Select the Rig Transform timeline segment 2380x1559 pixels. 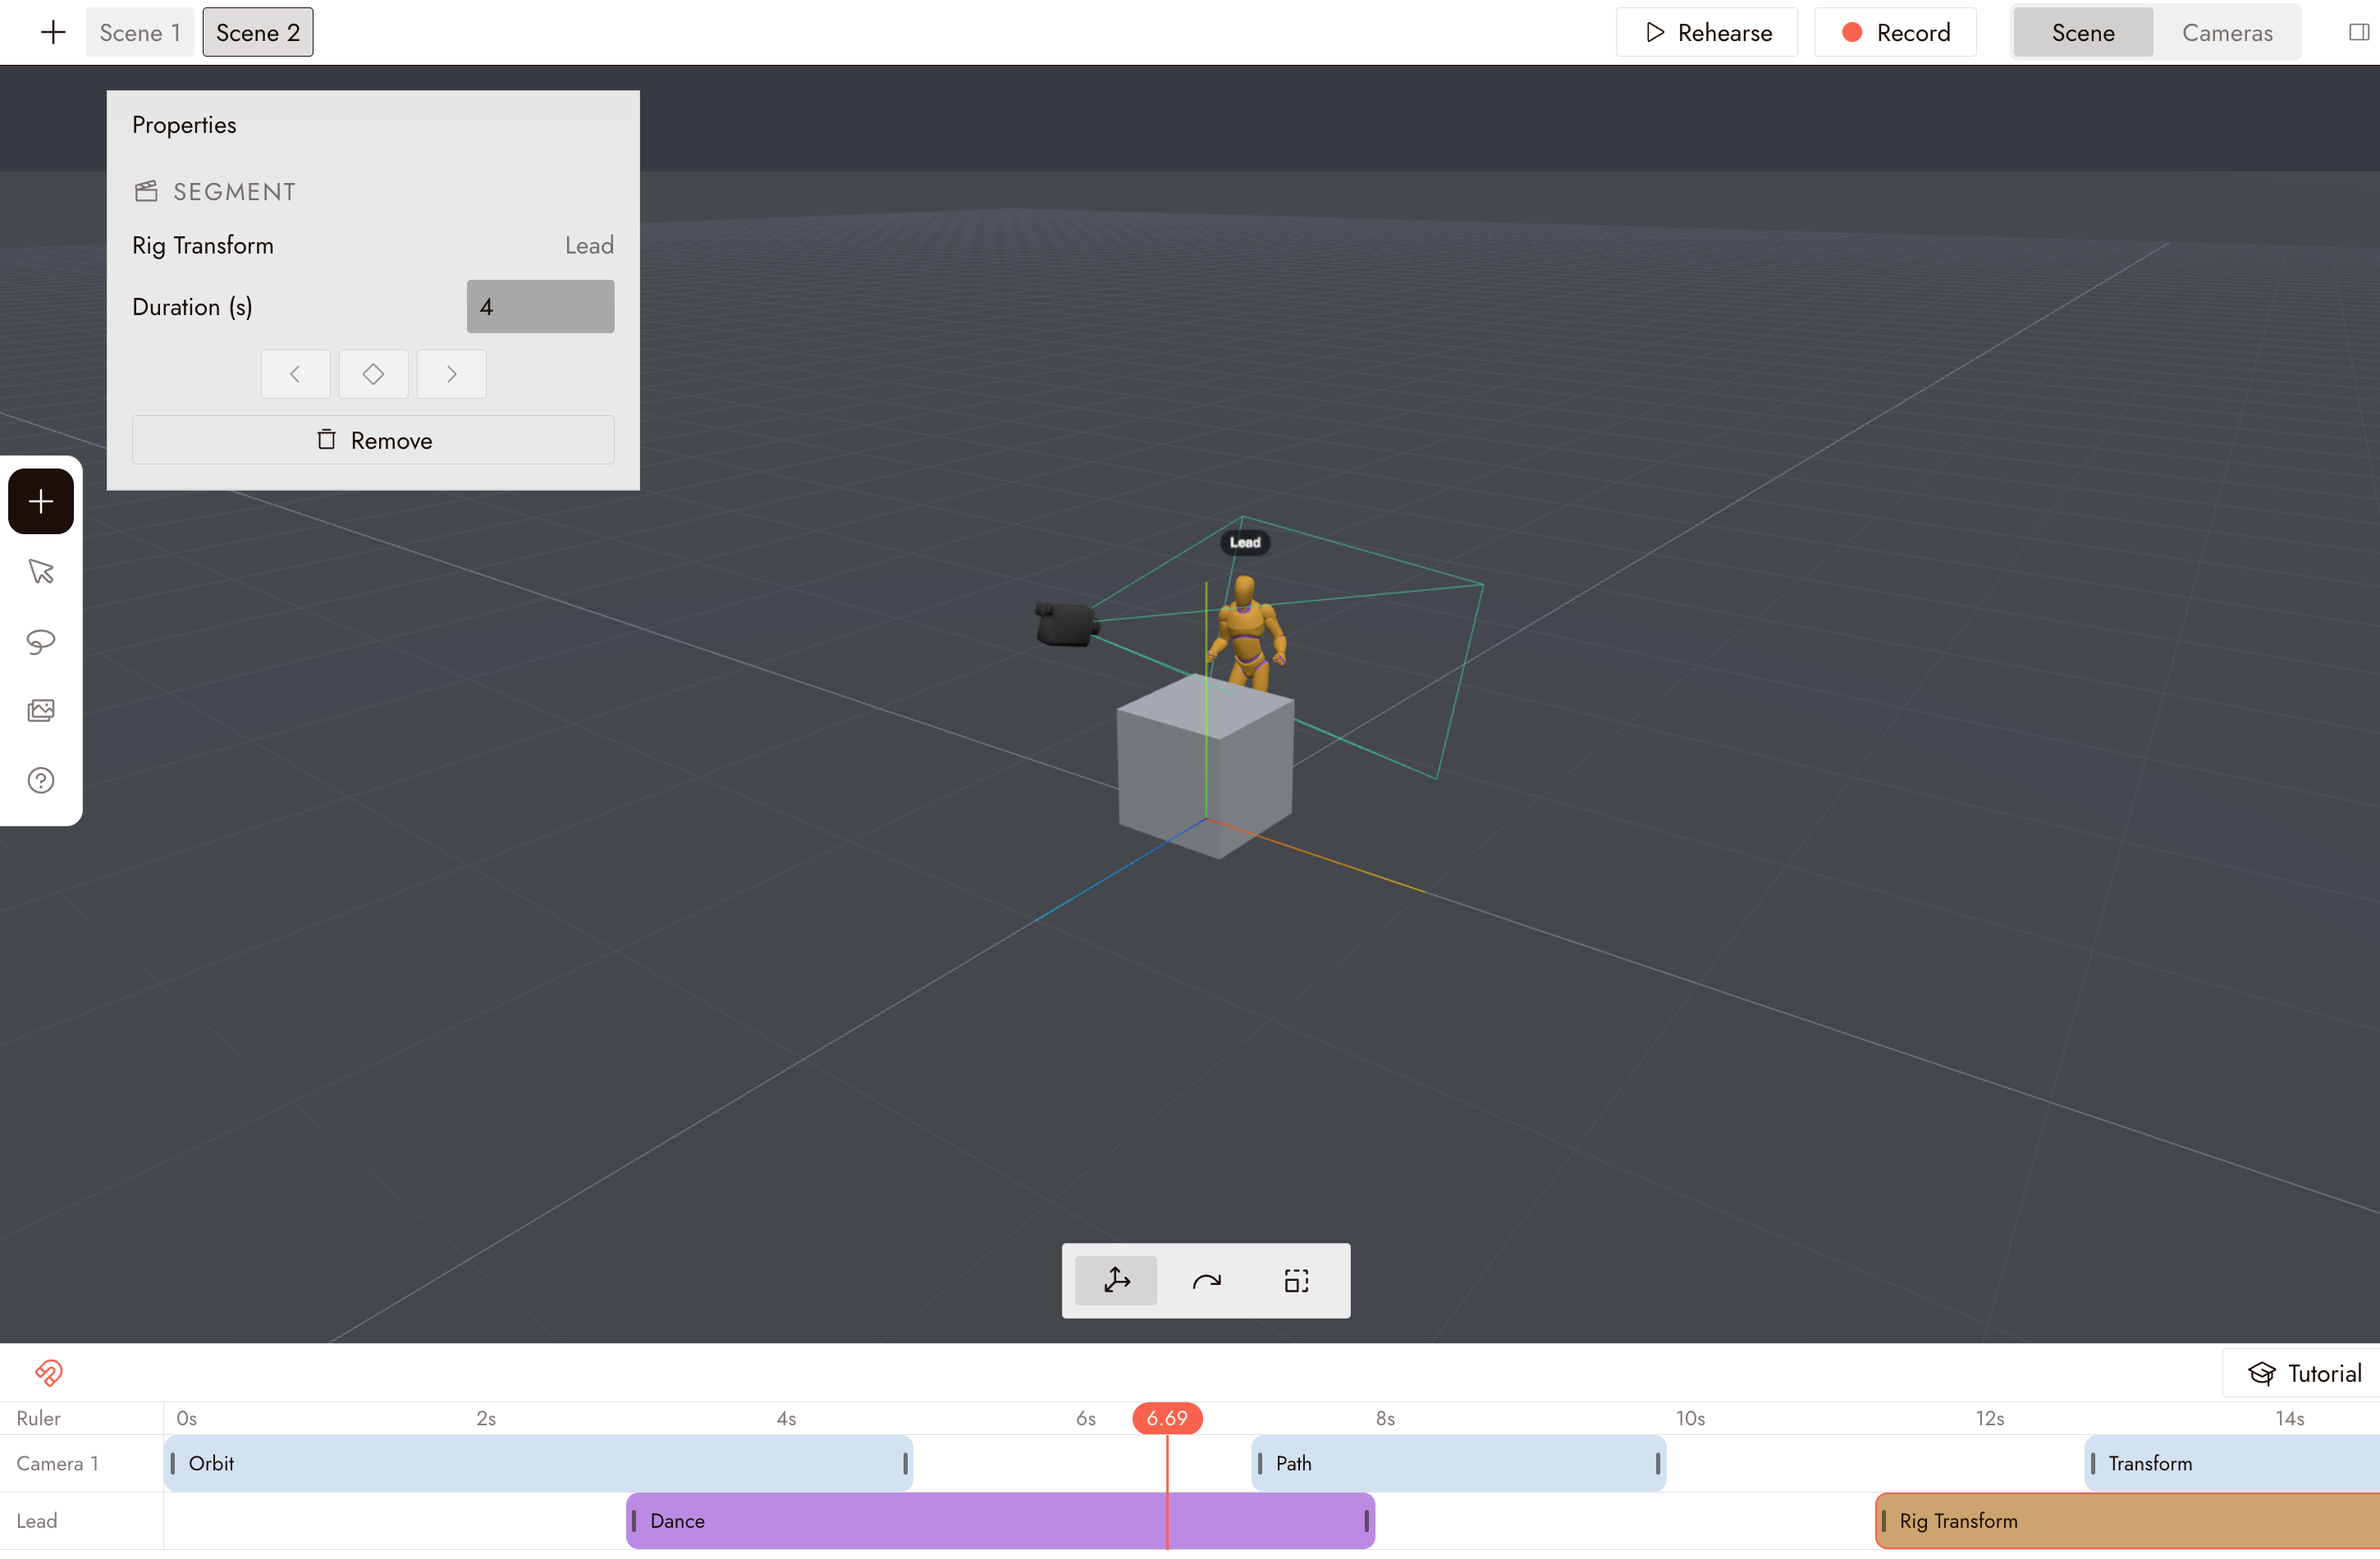pyautogui.click(x=2128, y=1521)
